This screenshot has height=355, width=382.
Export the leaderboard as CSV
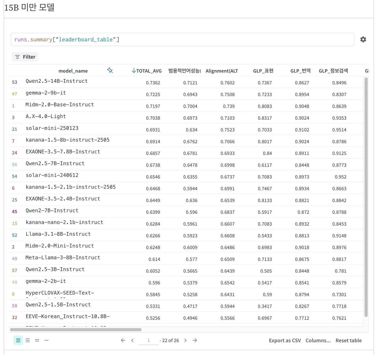point(285,340)
